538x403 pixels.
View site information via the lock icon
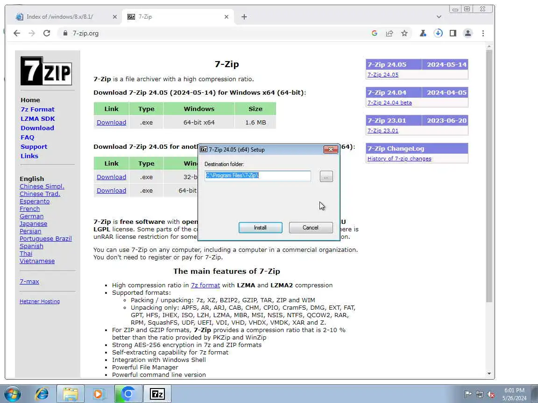point(65,33)
